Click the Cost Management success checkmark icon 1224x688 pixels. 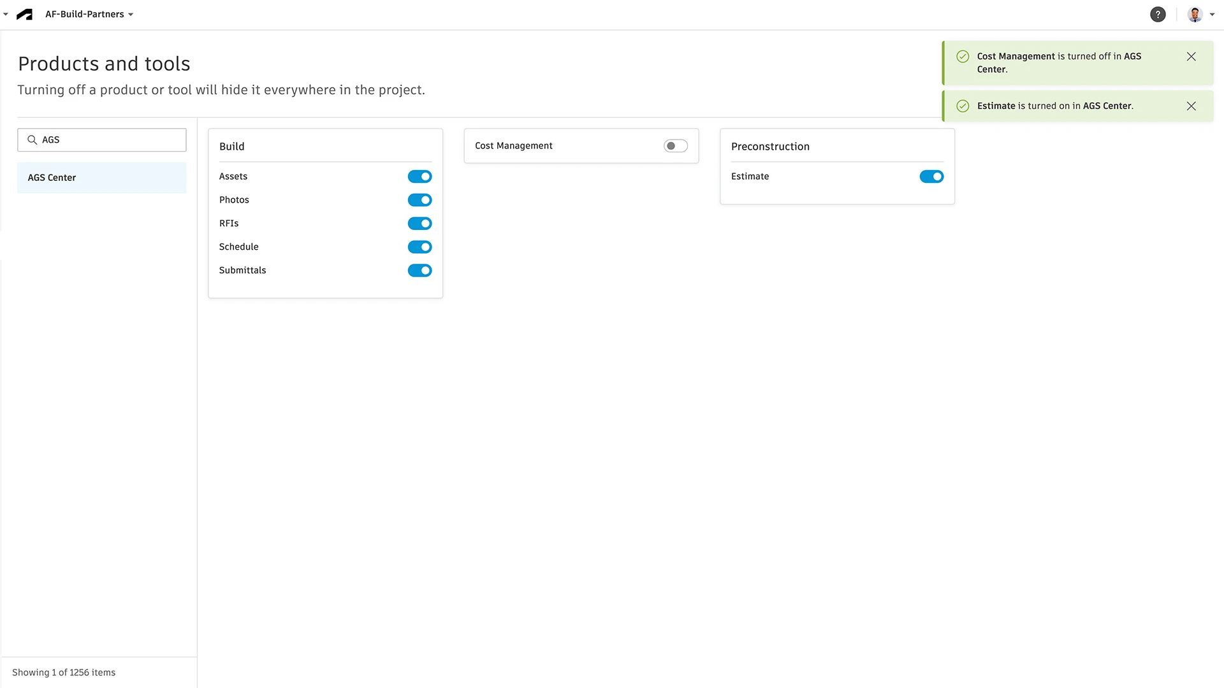(x=963, y=56)
